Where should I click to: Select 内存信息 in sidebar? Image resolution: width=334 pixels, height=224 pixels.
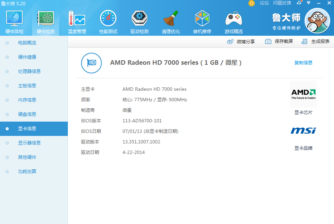click(x=34, y=100)
